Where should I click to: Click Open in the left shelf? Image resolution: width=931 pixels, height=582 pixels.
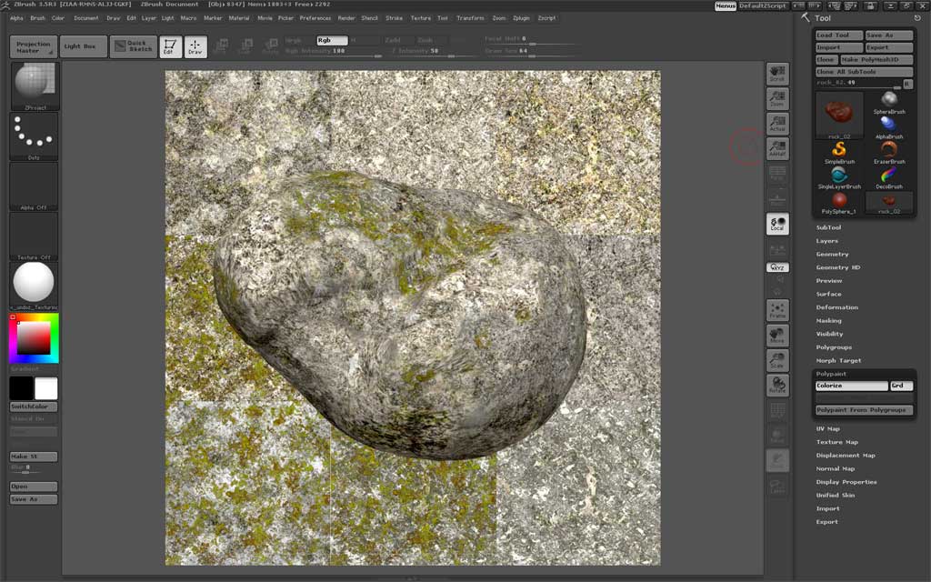pos(34,487)
